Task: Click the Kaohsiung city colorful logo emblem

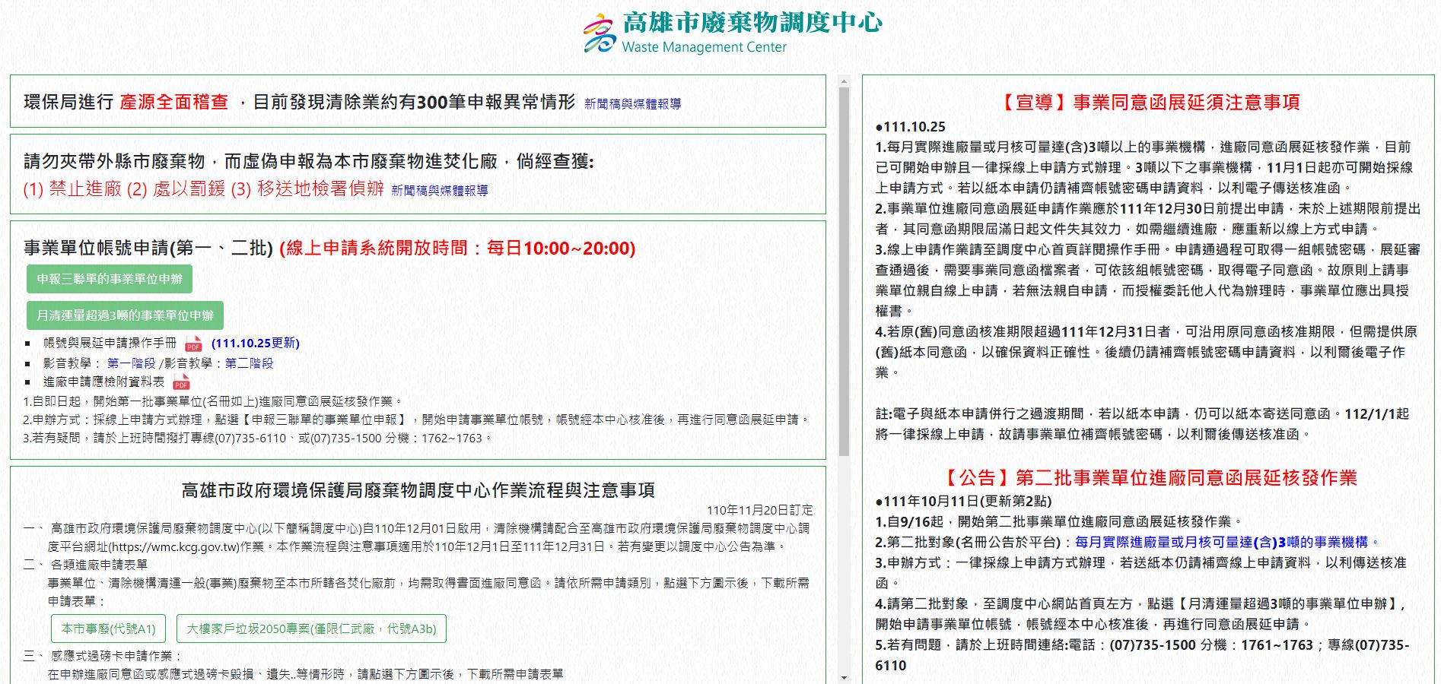Action: [x=600, y=33]
